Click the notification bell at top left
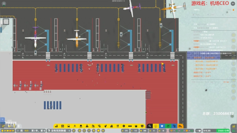Image resolution: width=237 pixels, height=133 pixels. [4, 4]
